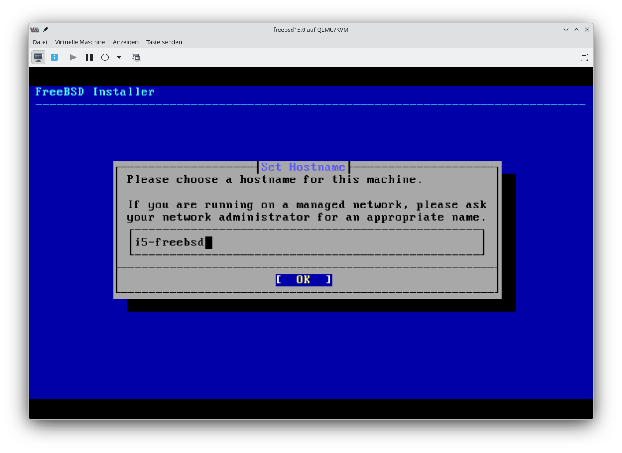Toggle the pin icon in the title bar

(45, 30)
